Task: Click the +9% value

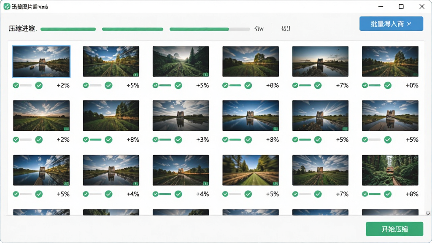Action: (x=272, y=140)
